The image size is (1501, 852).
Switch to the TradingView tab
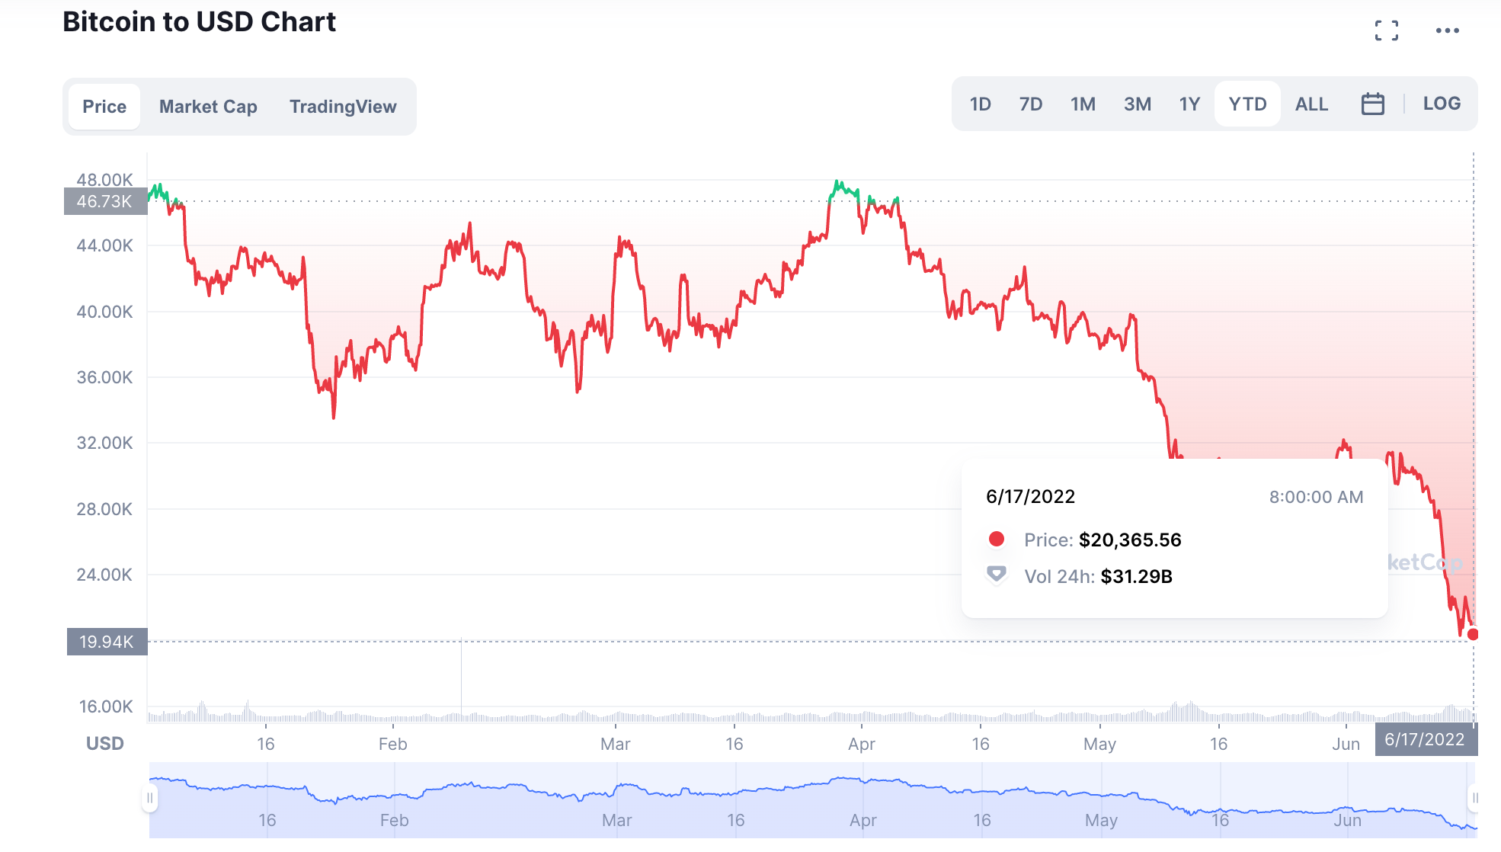(x=343, y=107)
